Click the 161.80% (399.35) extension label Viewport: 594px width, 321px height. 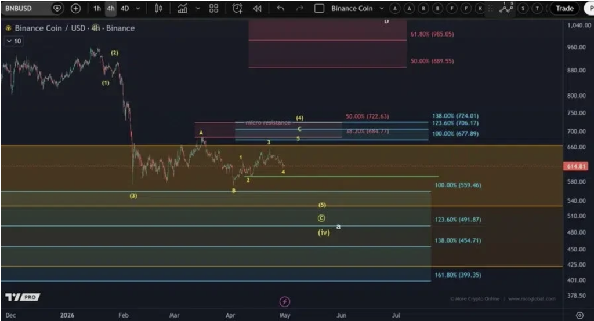pos(458,275)
